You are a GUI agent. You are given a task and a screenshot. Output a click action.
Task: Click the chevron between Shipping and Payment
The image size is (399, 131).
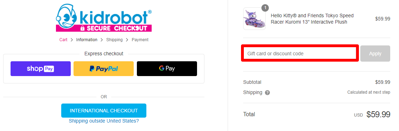coord(127,40)
